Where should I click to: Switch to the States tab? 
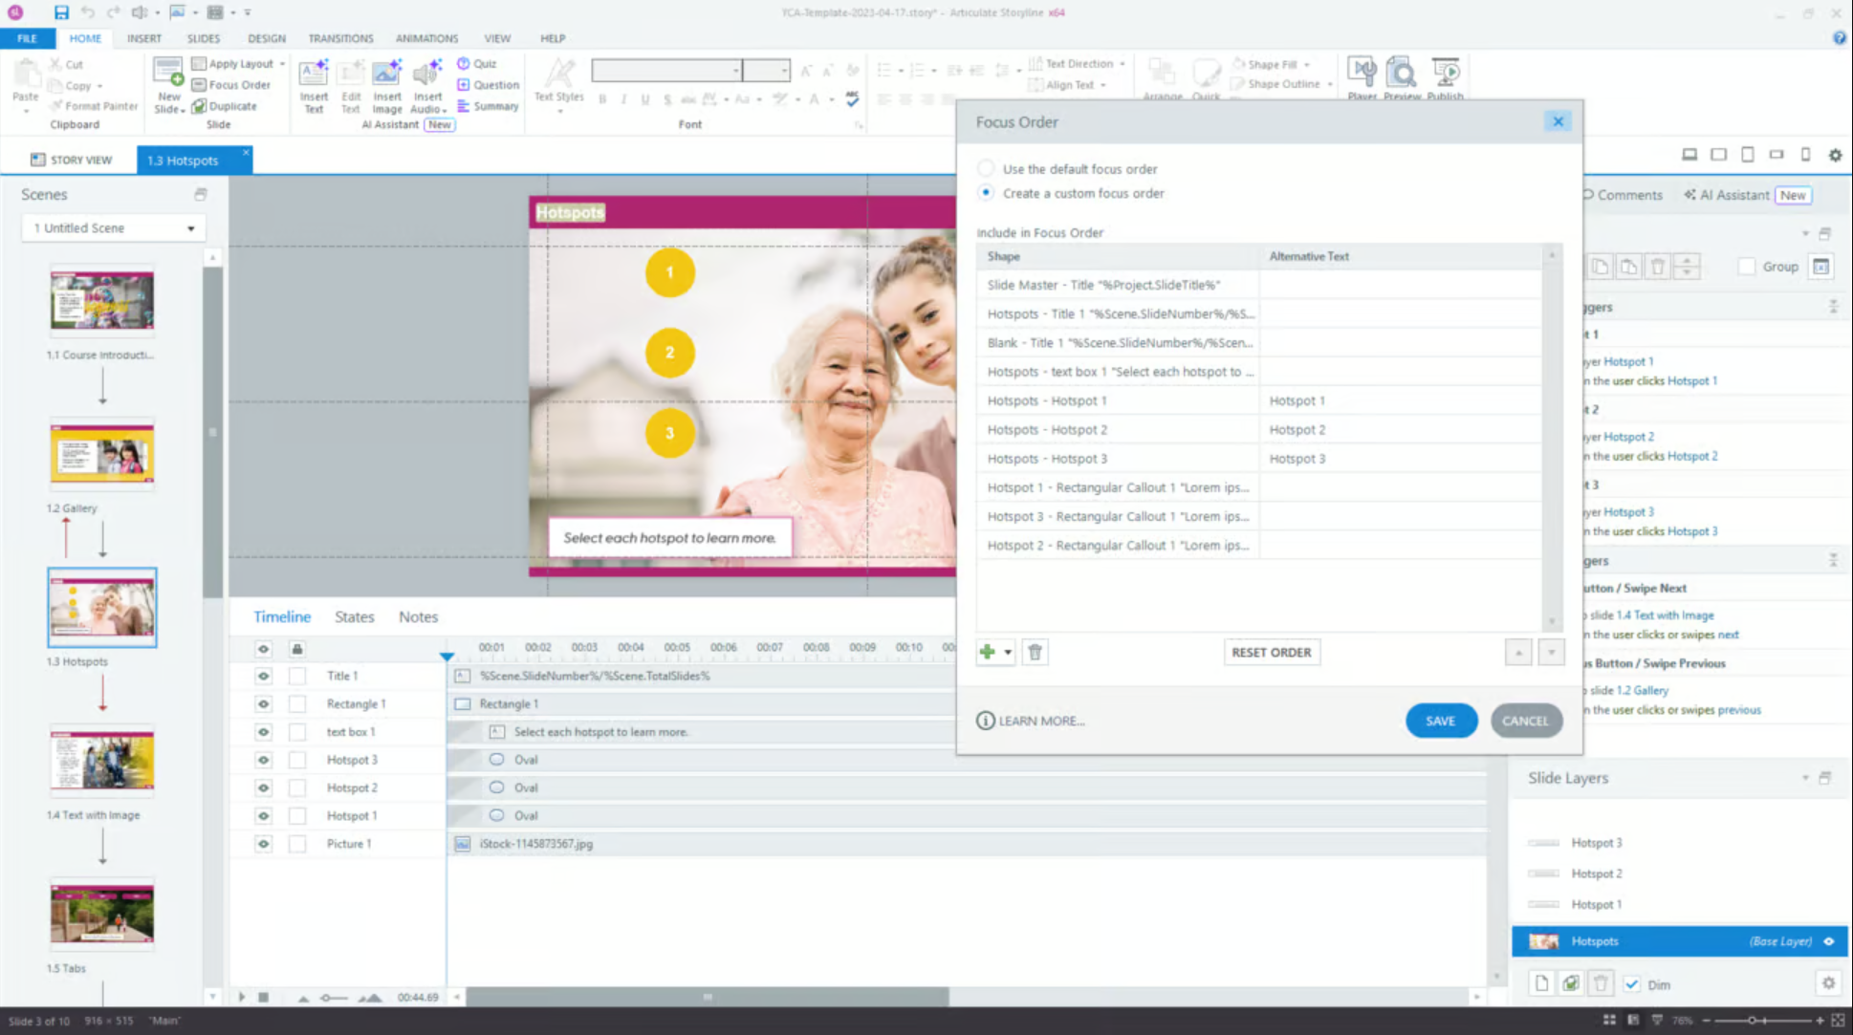354,617
